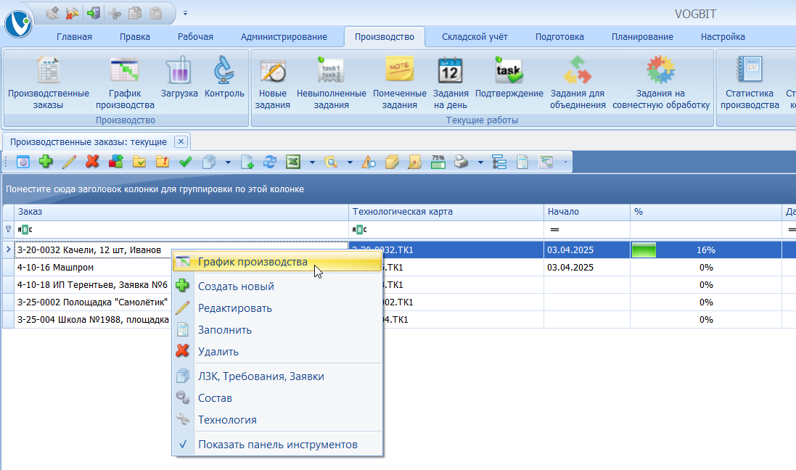Toggle Показать панель инструментов checkmark option
Screen dimensions: 796x470
click(x=277, y=444)
